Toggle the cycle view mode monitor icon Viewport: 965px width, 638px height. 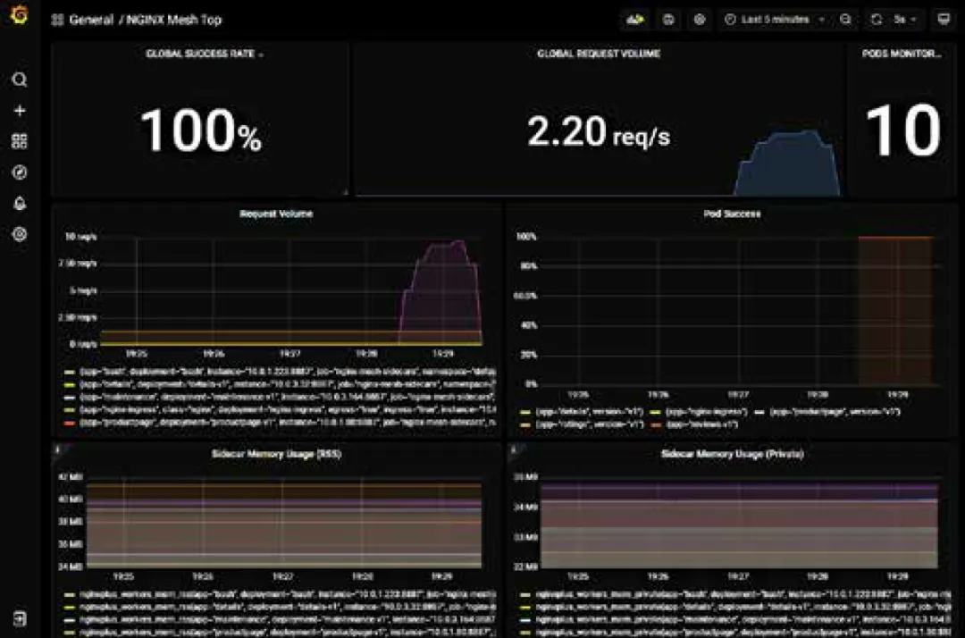coord(944,20)
